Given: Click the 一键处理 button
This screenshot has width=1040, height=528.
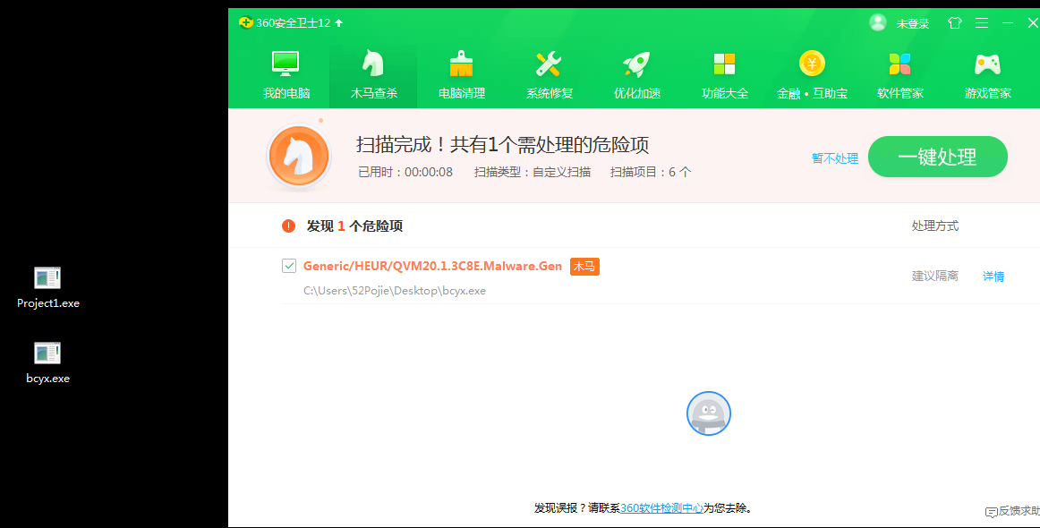Looking at the screenshot, I should pos(937,156).
